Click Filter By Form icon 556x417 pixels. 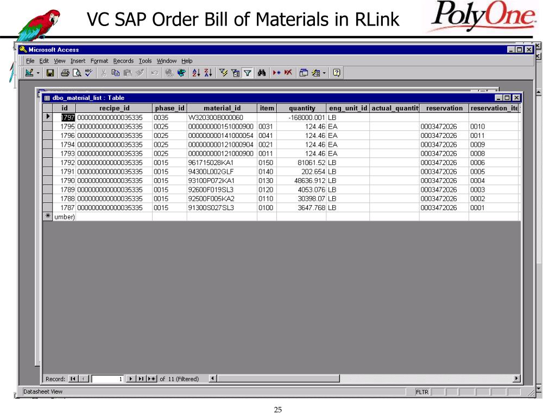pyautogui.click(x=236, y=73)
